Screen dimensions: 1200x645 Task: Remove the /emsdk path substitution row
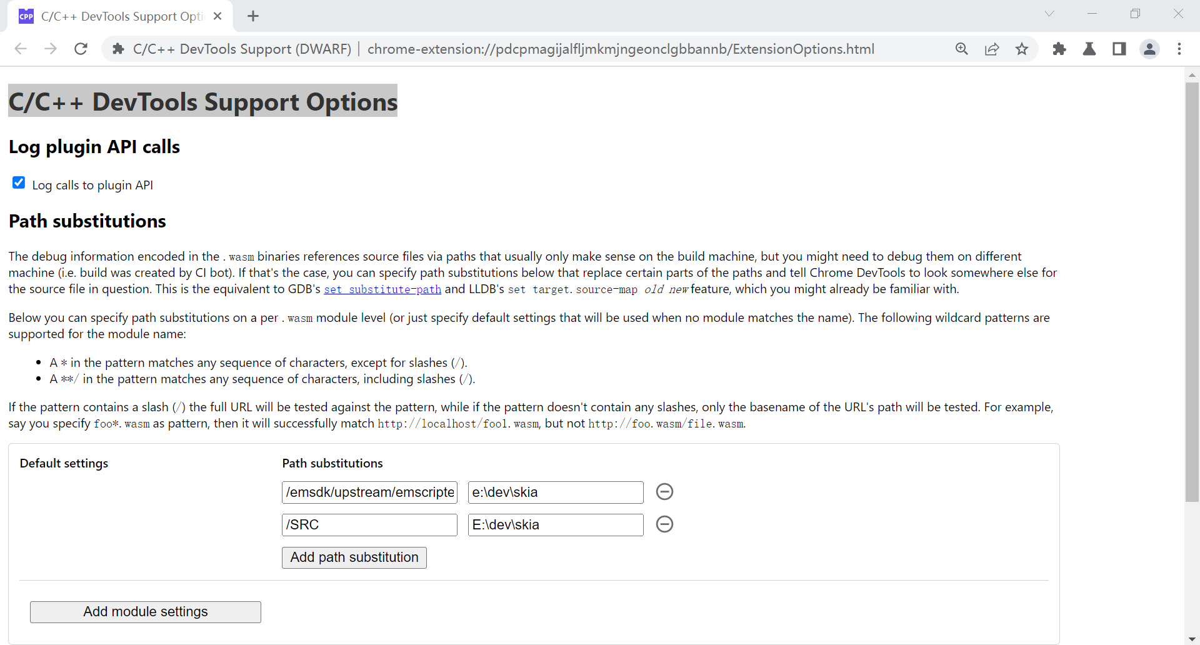664,492
